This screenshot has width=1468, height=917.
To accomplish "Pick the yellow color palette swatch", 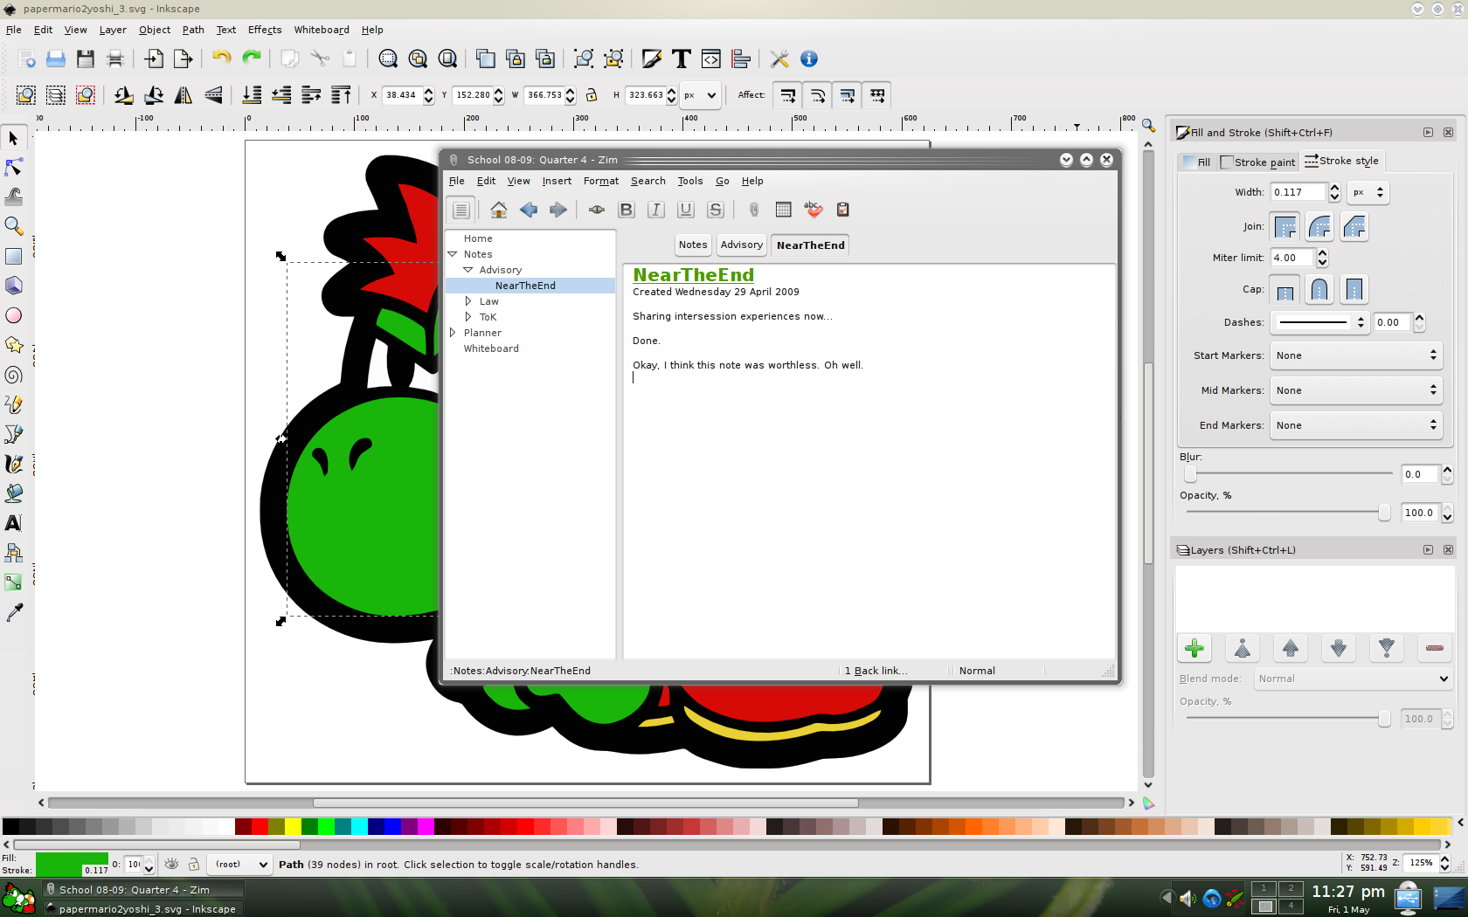I will click(293, 826).
